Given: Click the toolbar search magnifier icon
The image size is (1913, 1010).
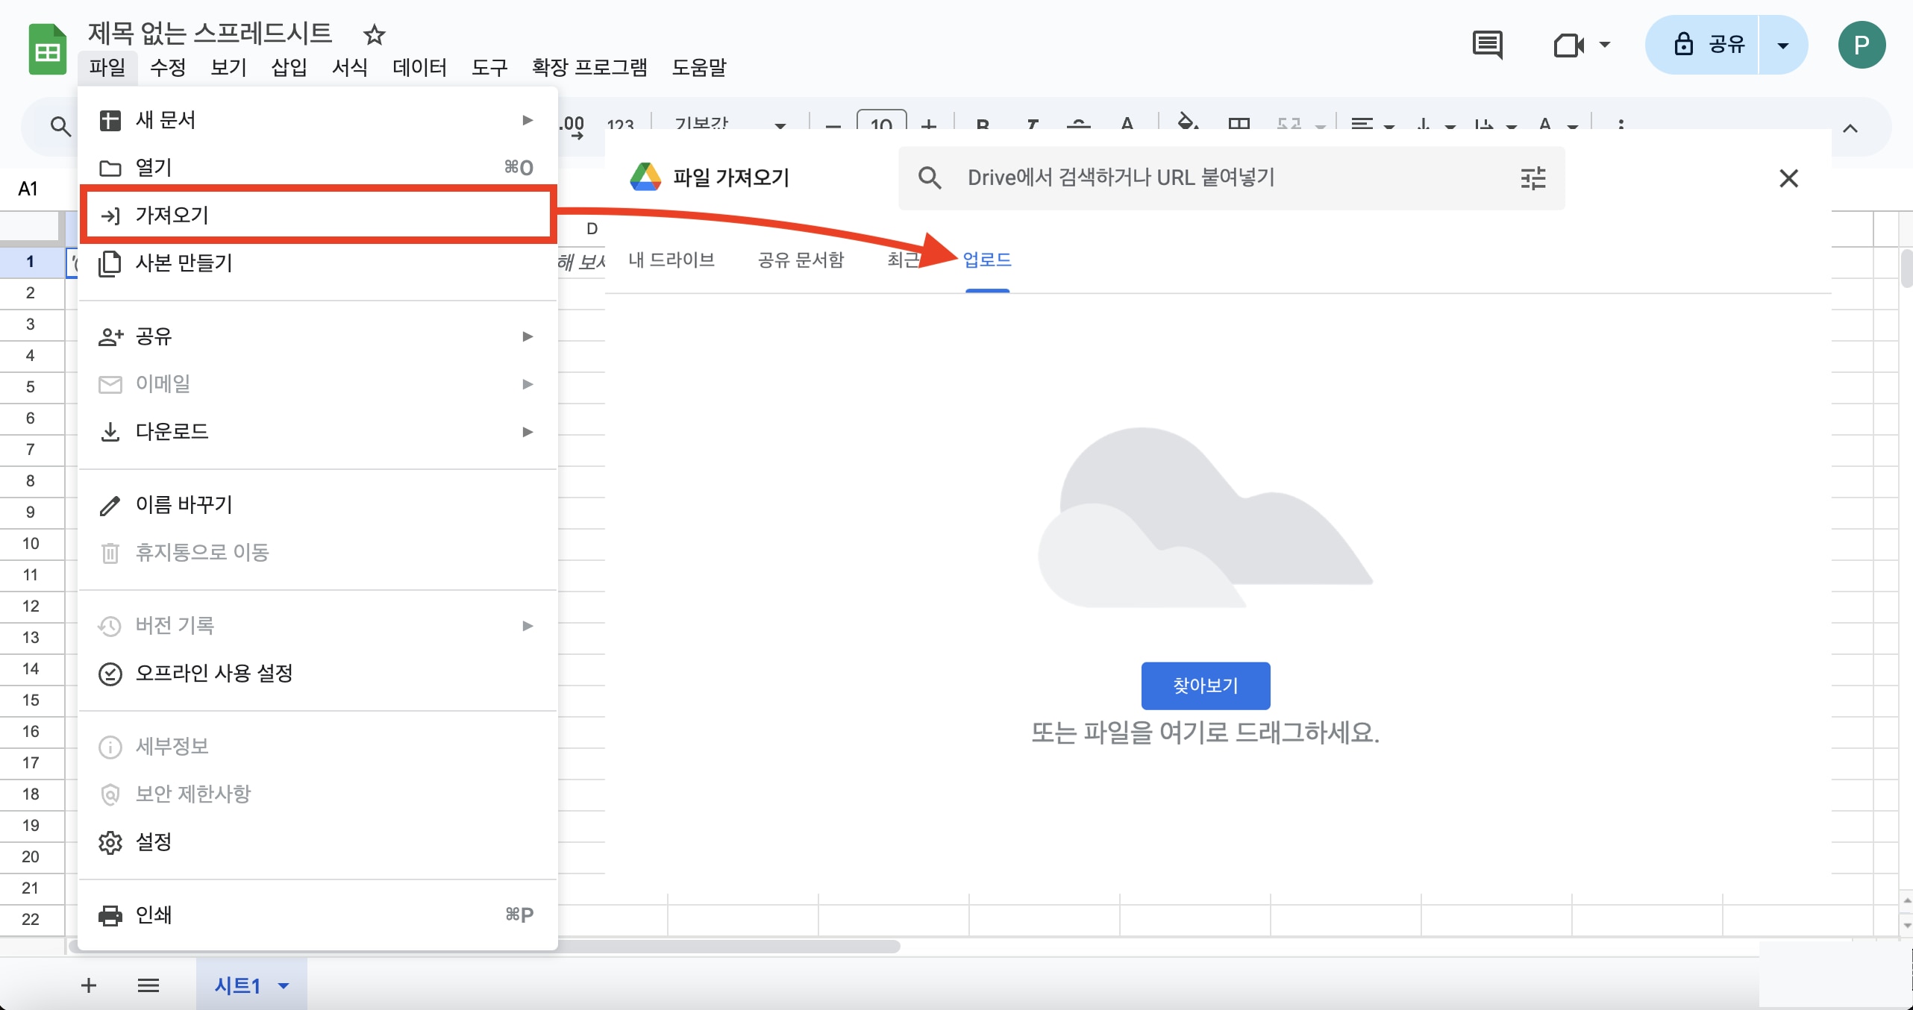Looking at the screenshot, I should [x=60, y=126].
